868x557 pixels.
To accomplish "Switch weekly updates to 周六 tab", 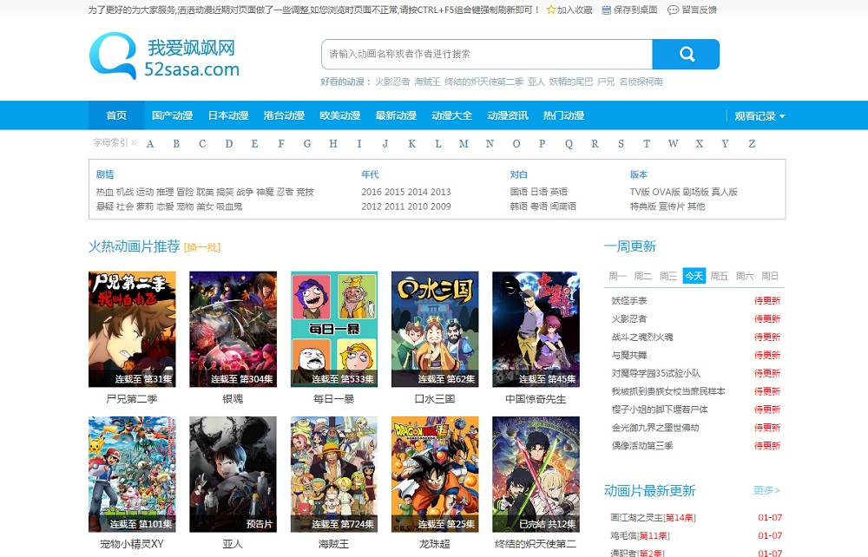I will [745, 275].
